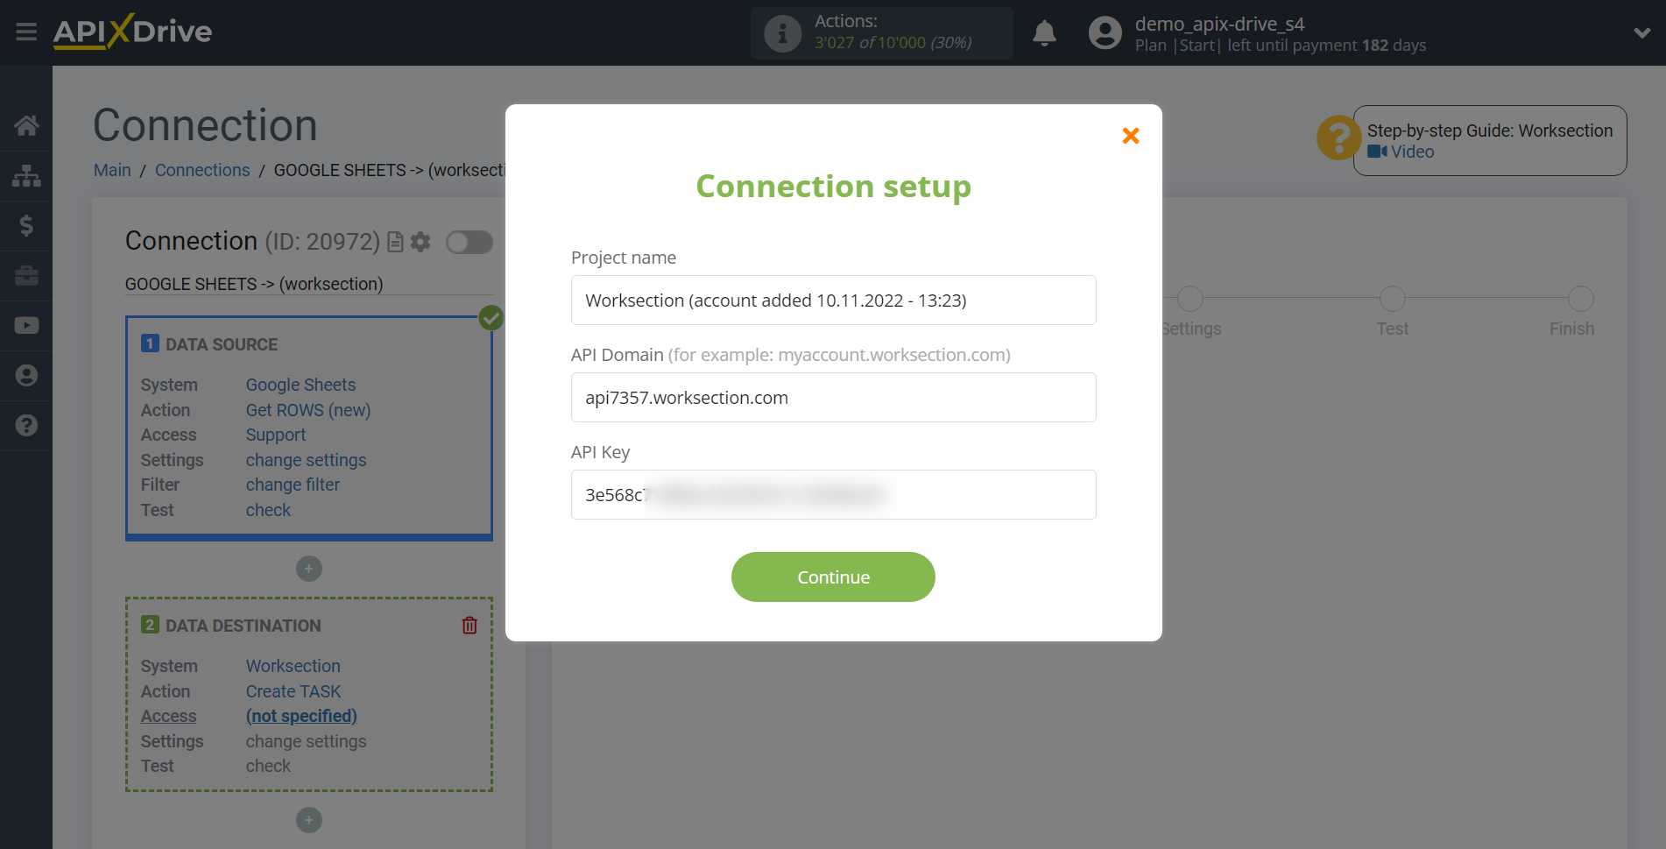Click the (not specified) access link
Image resolution: width=1666 pixels, height=849 pixels.
301,716
